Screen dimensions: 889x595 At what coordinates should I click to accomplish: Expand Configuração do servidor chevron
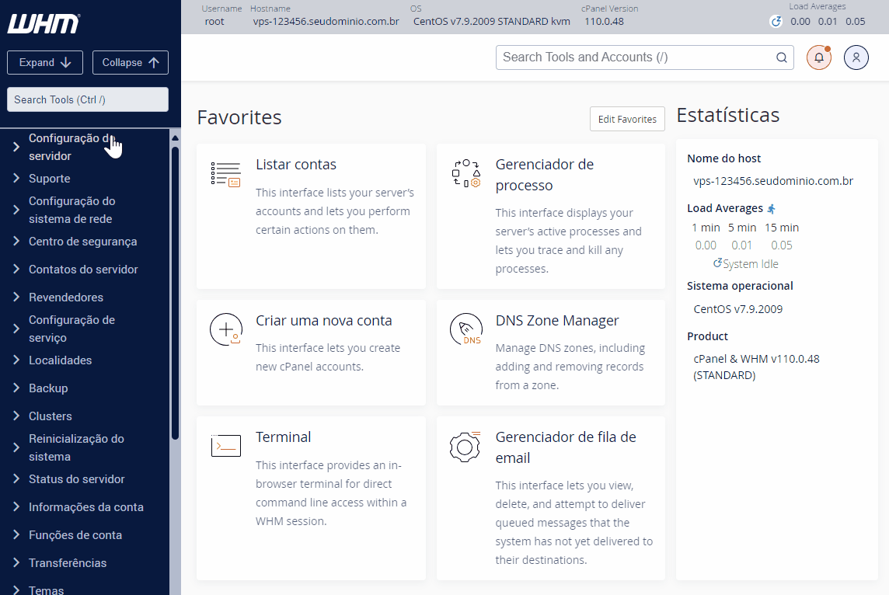tap(16, 147)
